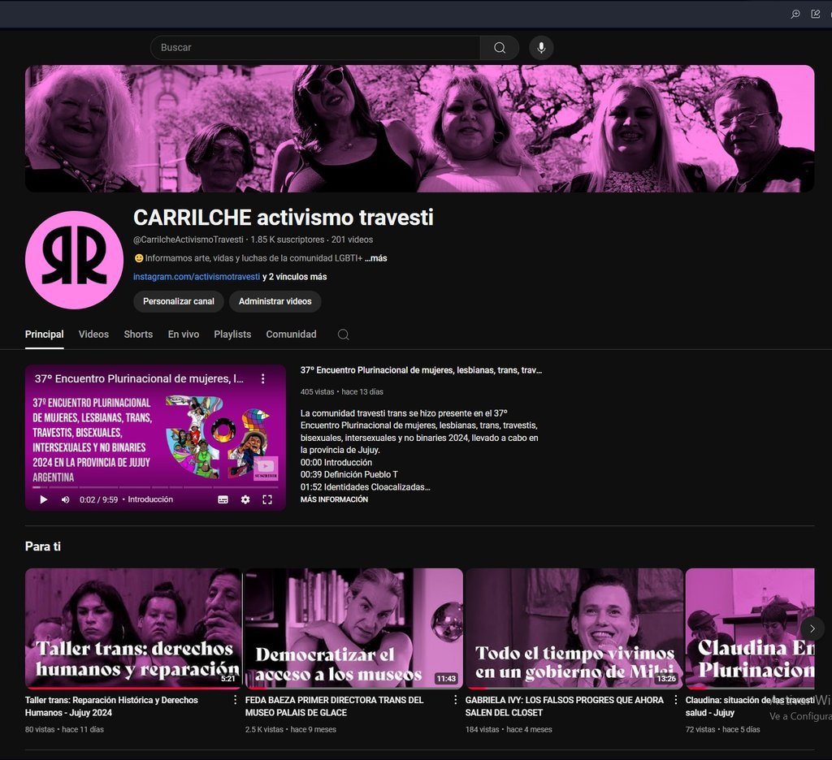The height and width of the screenshot is (760, 832).
Task: Click '01:52 Identidades Cloacalizadas' timestamp
Action: click(365, 487)
